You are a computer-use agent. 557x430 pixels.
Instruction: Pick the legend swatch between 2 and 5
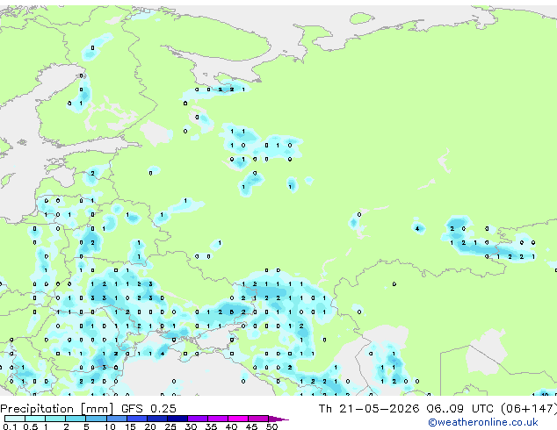76,419
